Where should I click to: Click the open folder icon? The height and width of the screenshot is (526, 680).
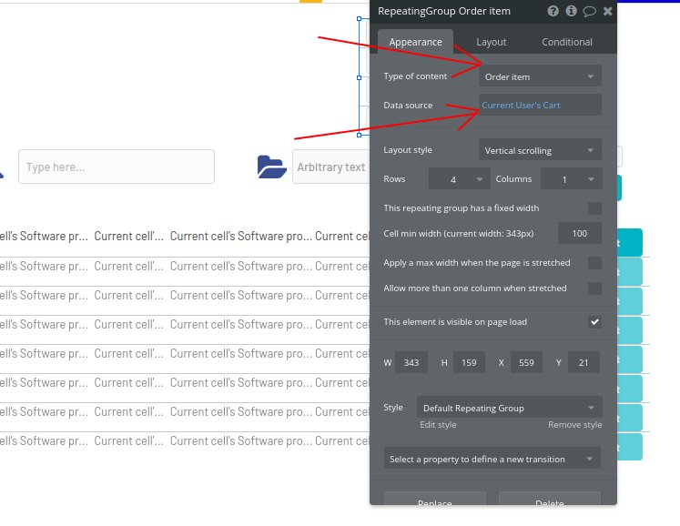tap(271, 167)
